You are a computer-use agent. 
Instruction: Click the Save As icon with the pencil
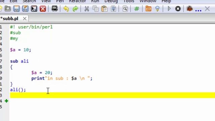click(x=25, y=9)
